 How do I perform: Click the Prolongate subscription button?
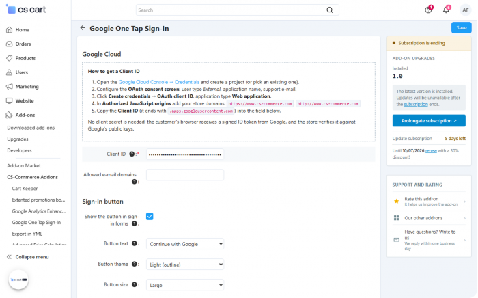pos(429,121)
